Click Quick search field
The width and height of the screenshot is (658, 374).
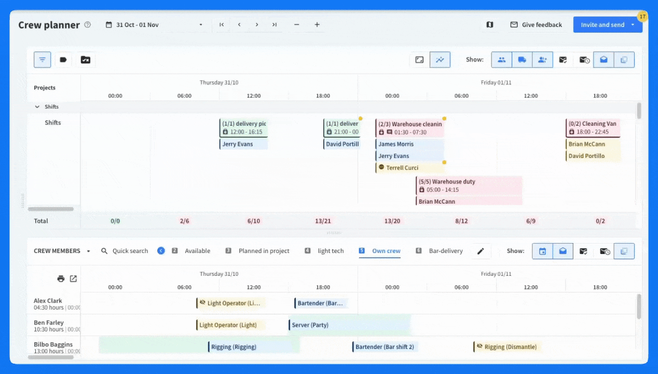tap(125, 251)
